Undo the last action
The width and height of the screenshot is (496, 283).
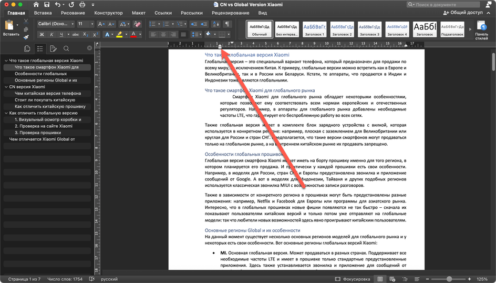click(58, 4)
